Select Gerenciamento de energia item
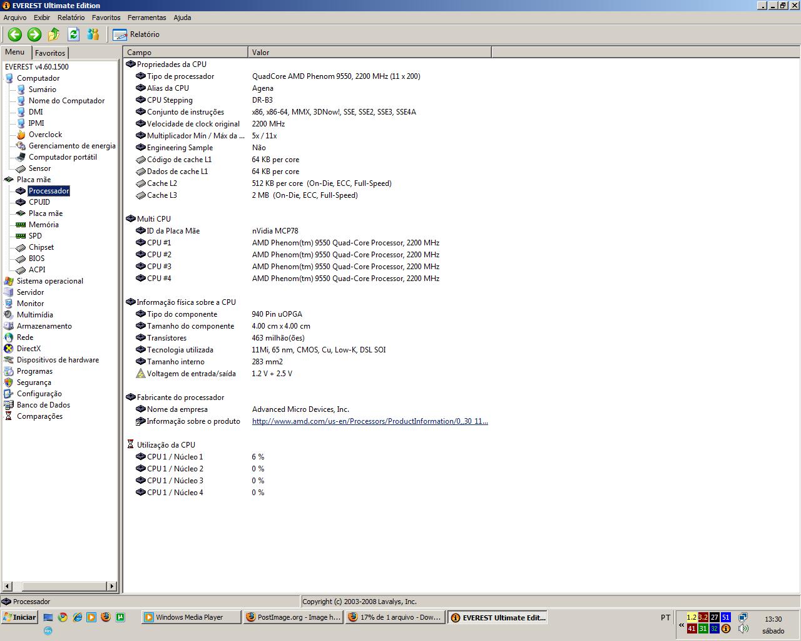This screenshot has height=641, width=801. tap(72, 146)
